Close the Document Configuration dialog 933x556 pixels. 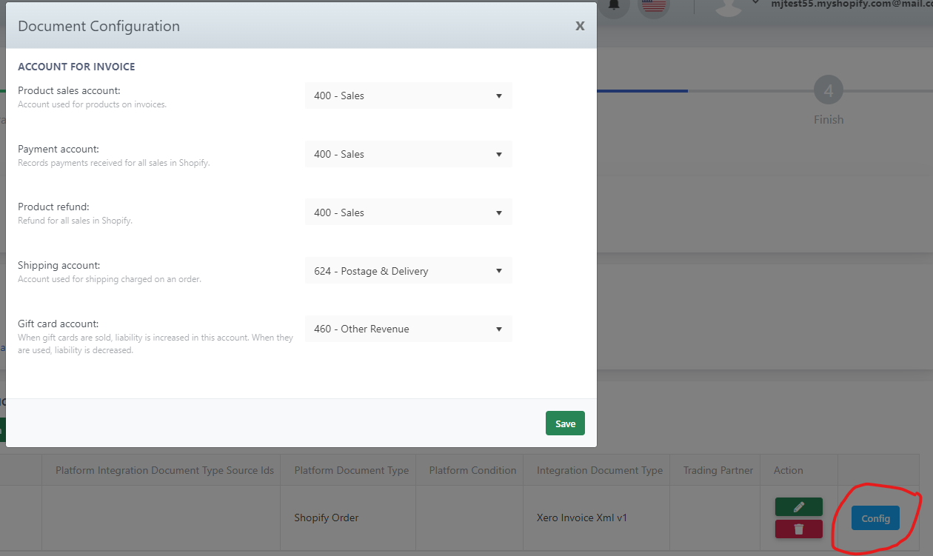580,26
